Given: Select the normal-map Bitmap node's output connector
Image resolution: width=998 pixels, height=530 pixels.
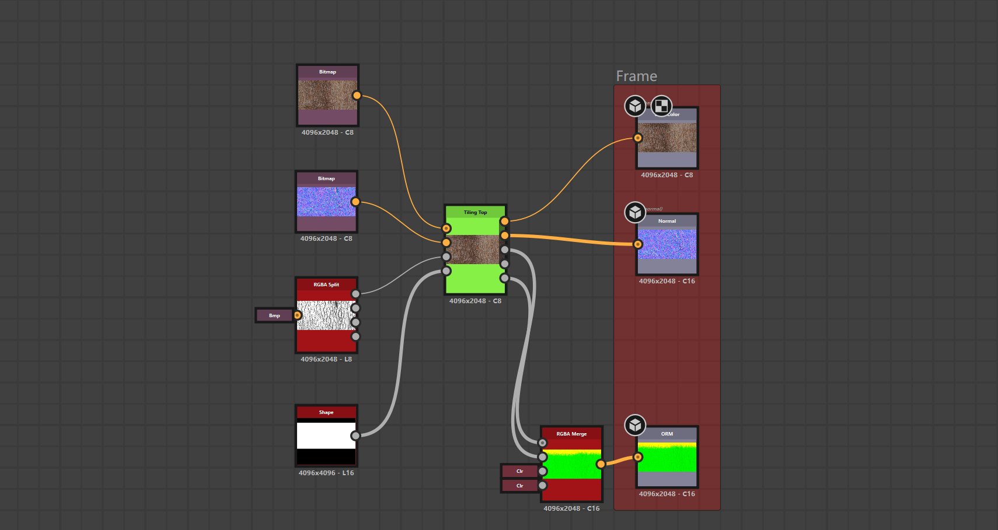Looking at the screenshot, I should (x=355, y=202).
